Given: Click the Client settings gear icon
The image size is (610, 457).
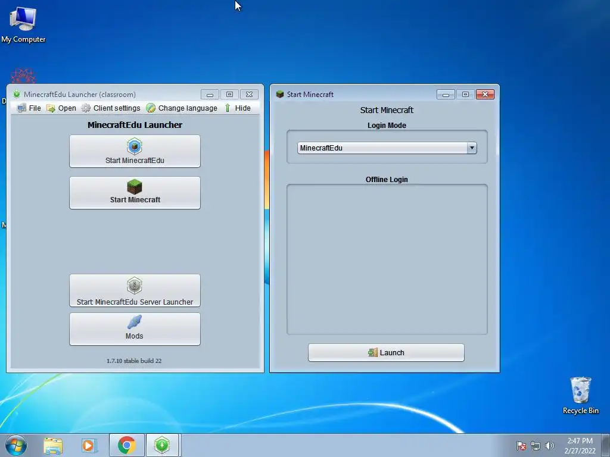Looking at the screenshot, I should (x=86, y=108).
